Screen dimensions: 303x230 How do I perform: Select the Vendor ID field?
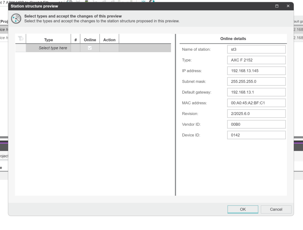256,124
